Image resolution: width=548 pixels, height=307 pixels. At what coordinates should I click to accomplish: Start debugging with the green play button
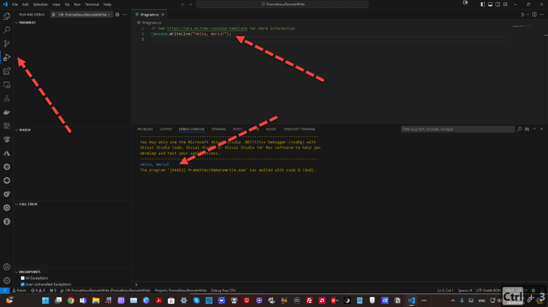pyautogui.click(x=54, y=14)
